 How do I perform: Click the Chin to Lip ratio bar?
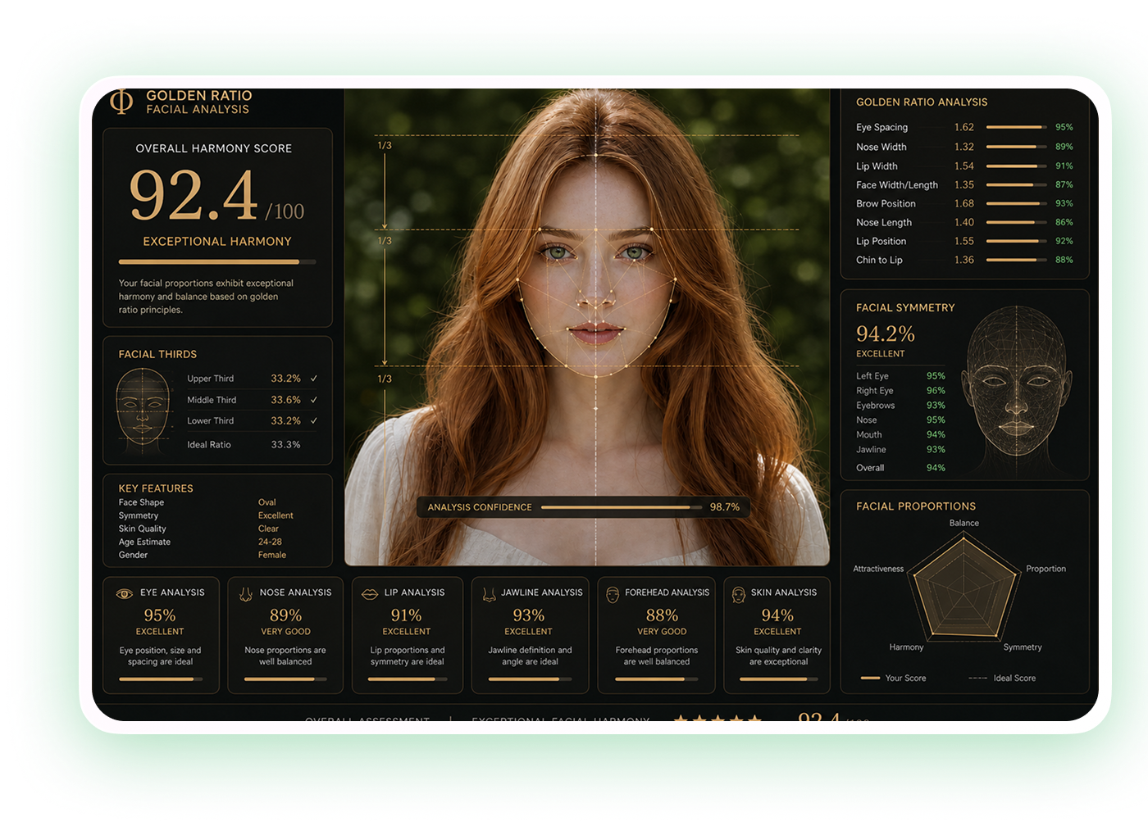point(1017,260)
